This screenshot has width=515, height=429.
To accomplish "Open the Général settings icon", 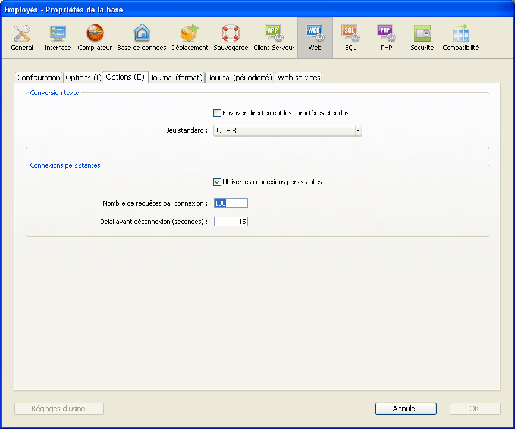I will pos(22,37).
